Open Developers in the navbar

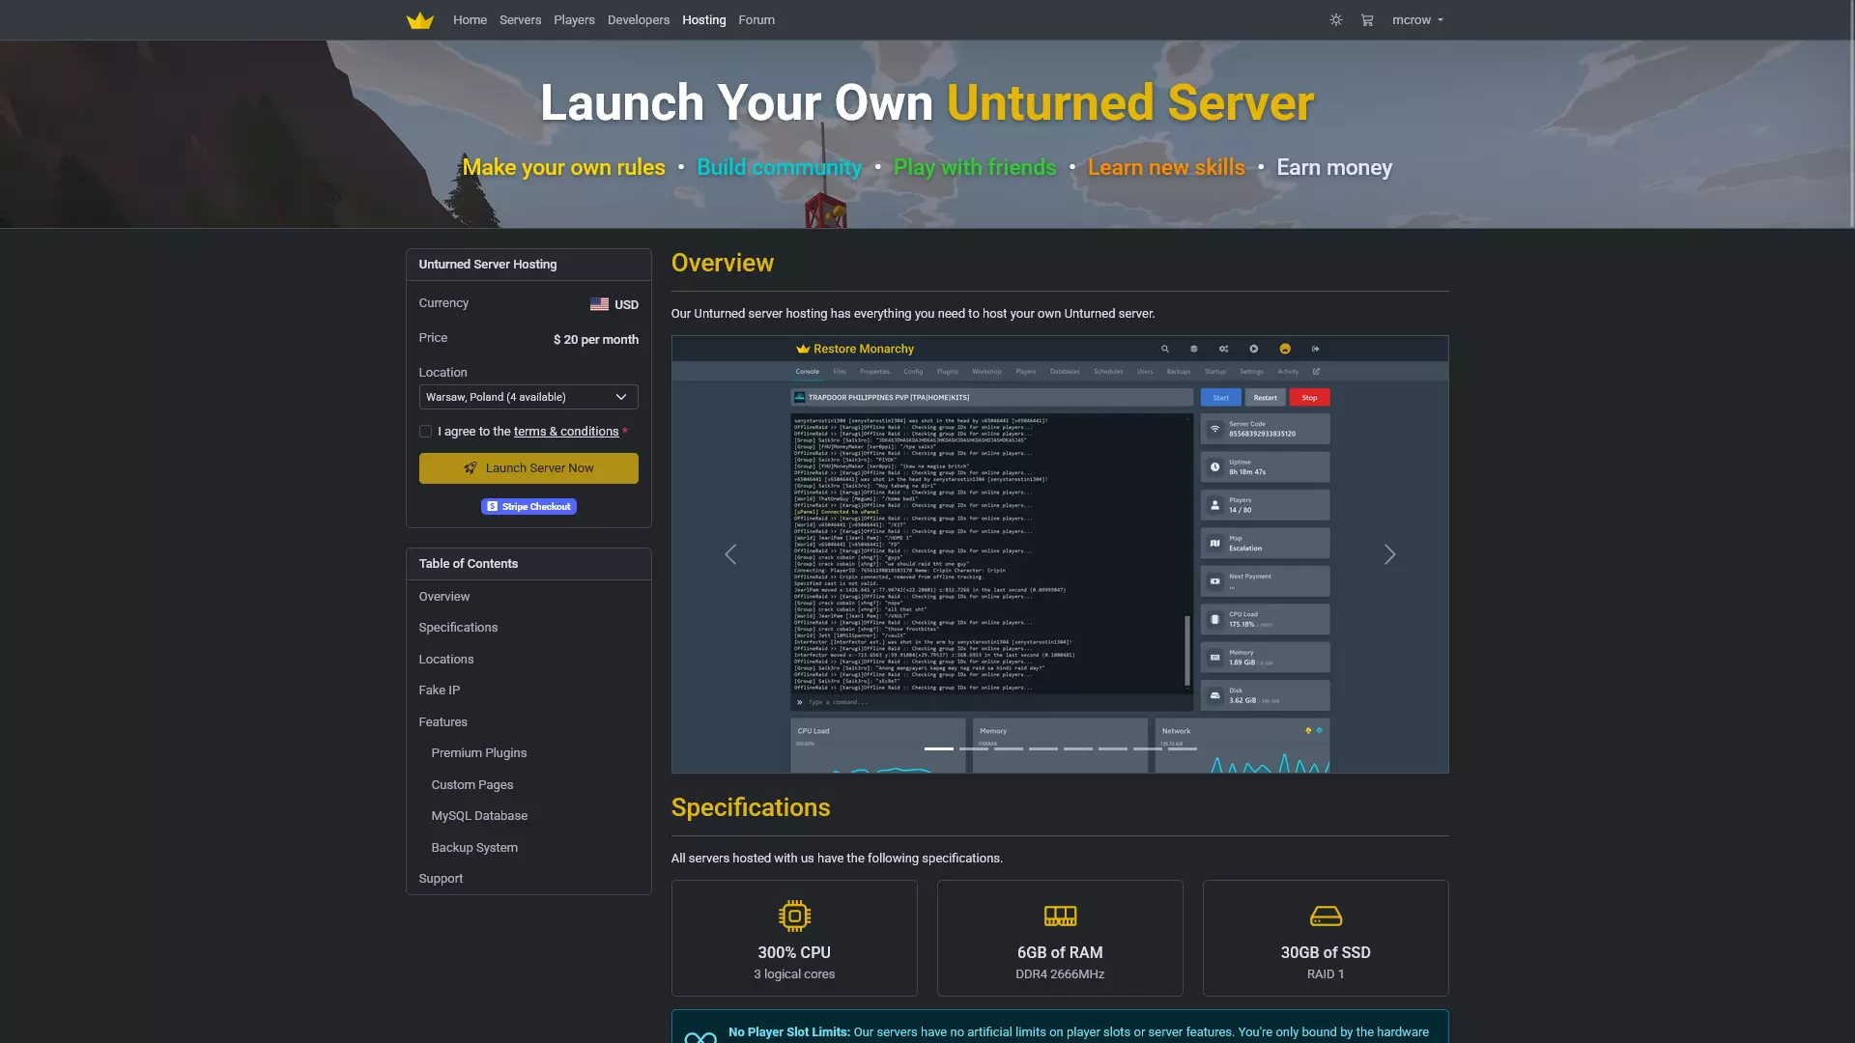[639, 20]
